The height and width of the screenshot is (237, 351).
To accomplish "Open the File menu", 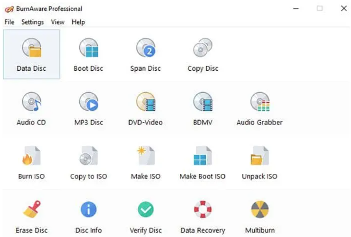I will point(10,22).
